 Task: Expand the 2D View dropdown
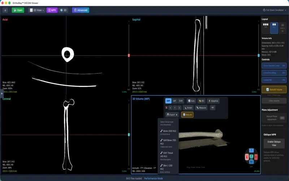pos(37,10)
